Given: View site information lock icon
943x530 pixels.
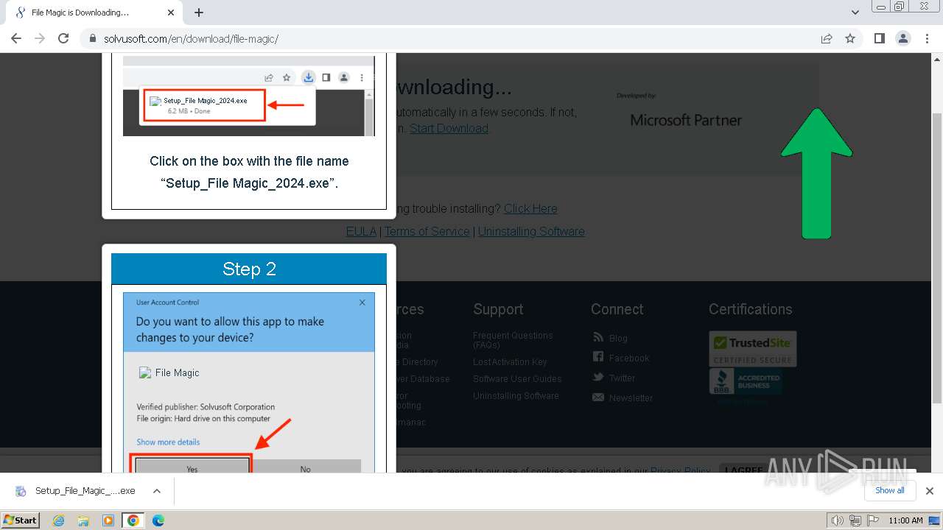Looking at the screenshot, I should click(x=92, y=38).
